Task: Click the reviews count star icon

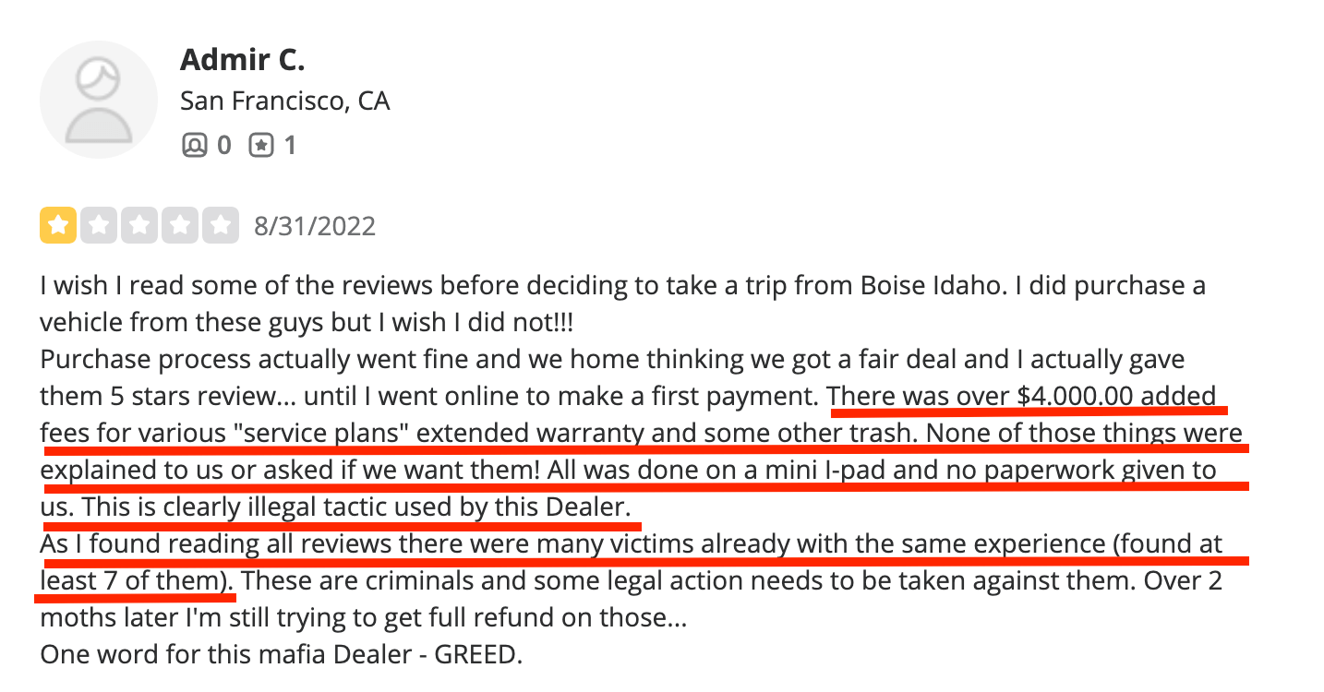Action: (261, 145)
